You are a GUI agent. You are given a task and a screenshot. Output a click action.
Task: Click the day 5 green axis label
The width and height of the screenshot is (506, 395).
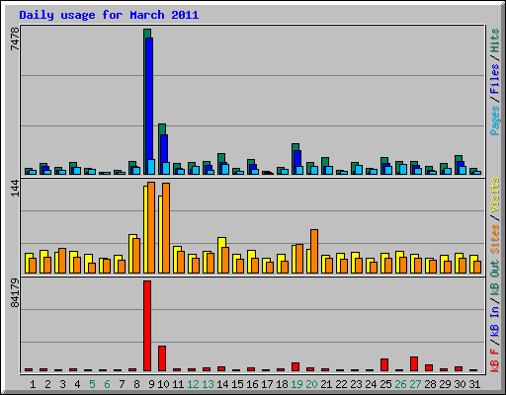(92, 384)
